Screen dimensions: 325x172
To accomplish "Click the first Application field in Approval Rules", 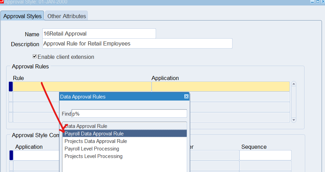I will [x=220, y=87].
